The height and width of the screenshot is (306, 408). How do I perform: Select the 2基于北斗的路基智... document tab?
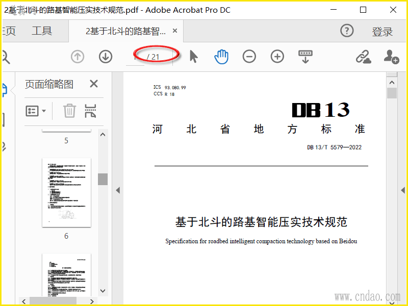(125, 31)
